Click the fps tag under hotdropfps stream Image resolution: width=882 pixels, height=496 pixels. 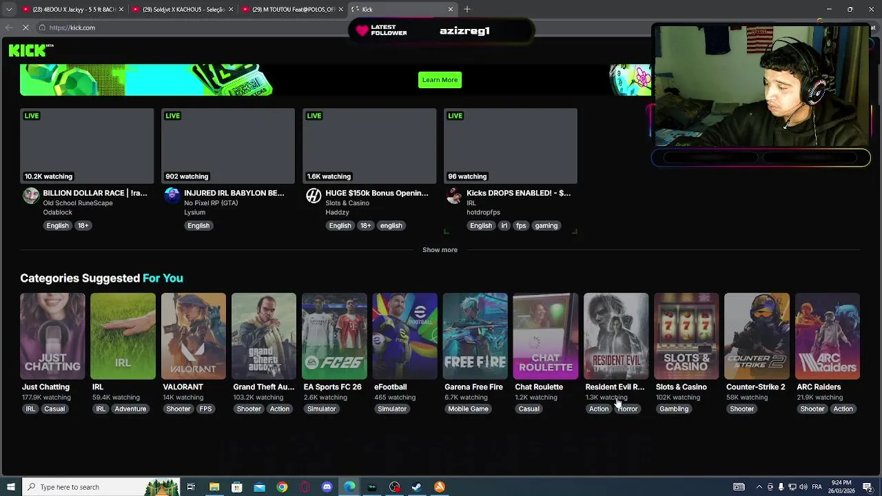521,225
